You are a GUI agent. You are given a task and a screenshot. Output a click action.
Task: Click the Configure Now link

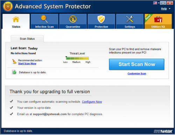(x=92, y=102)
